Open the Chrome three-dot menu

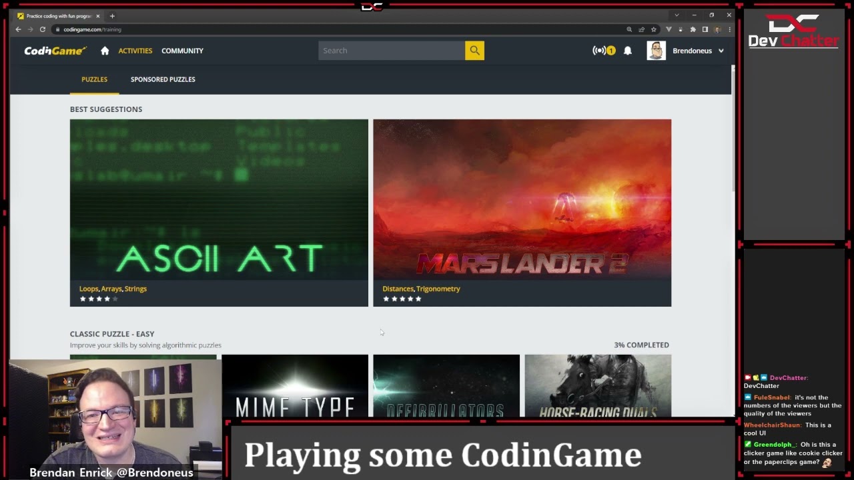click(729, 29)
